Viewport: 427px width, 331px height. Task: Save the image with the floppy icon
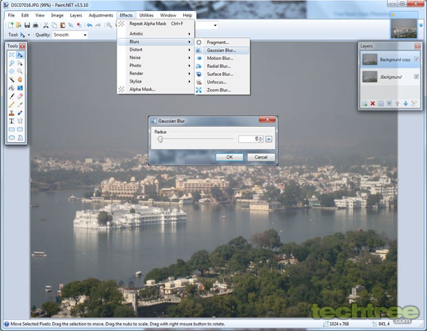pos(27,26)
